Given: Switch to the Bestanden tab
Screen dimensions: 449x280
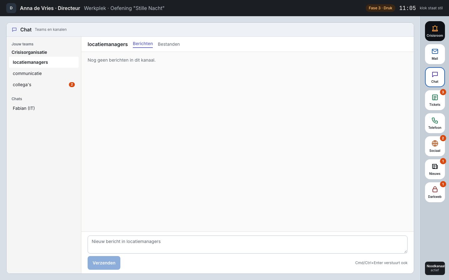Looking at the screenshot, I should [x=169, y=44].
